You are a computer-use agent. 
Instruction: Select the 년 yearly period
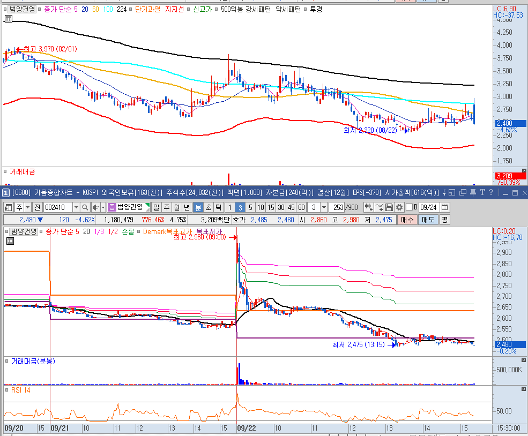[x=187, y=207]
